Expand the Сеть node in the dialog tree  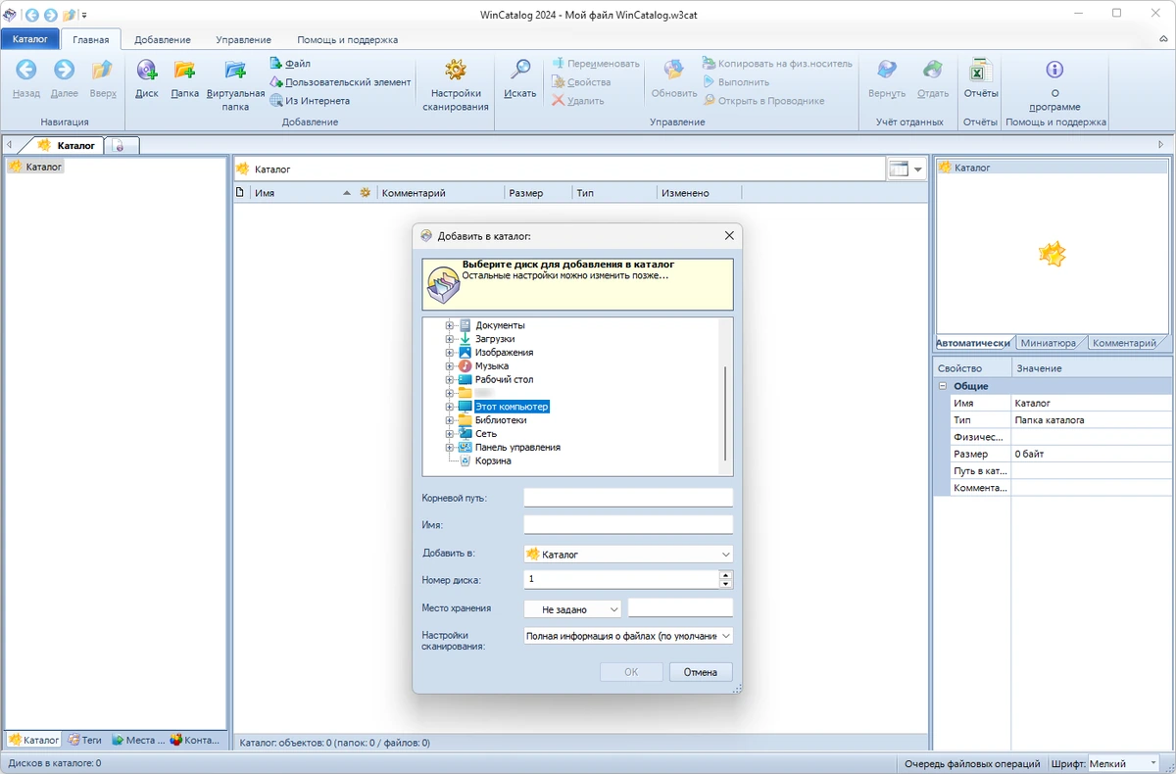tap(450, 434)
